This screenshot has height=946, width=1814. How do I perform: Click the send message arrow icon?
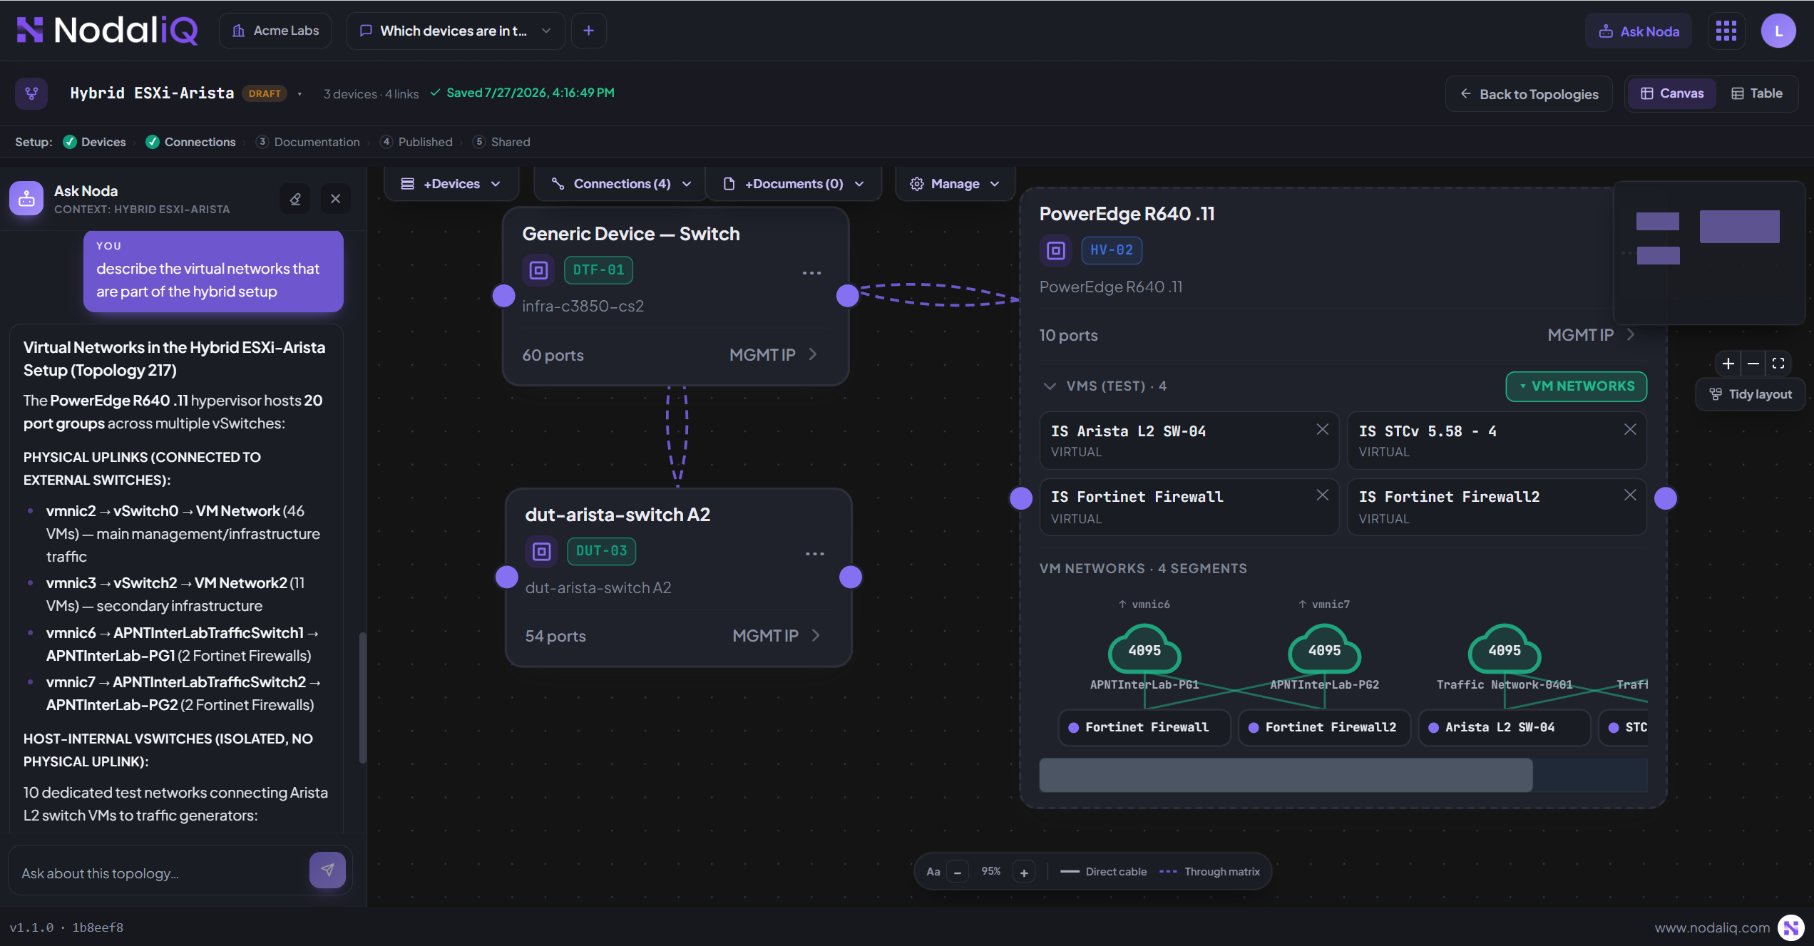click(327, 869)
